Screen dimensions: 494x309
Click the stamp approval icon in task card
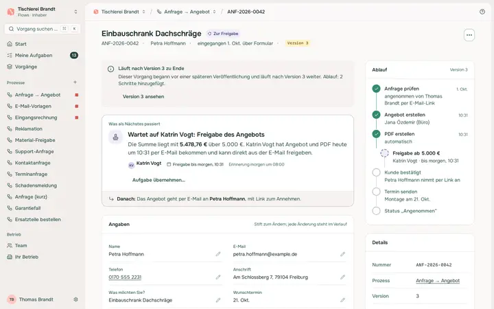pos(116,137)
